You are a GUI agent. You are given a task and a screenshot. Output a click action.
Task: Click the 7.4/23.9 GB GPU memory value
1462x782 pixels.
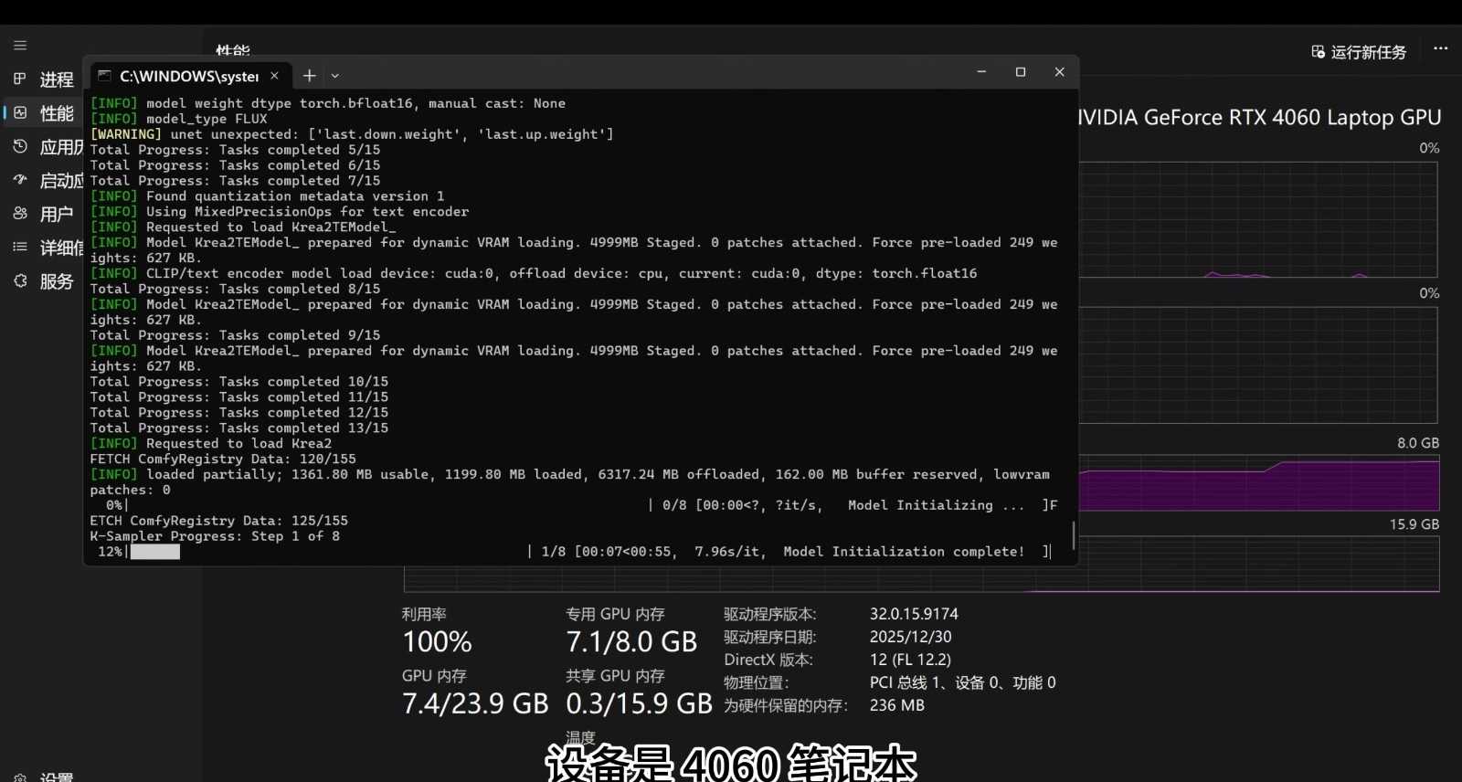tap(475, 703)
